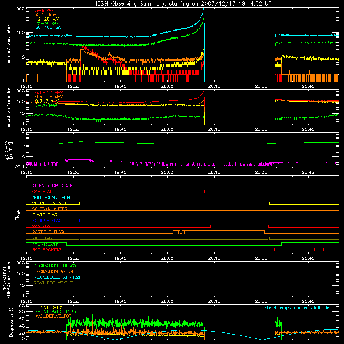Click the DECIMATION ENERGY or weight axis title
Viewport: 344px width, 344px height.
pyautogui.click(x=6, y=279)
